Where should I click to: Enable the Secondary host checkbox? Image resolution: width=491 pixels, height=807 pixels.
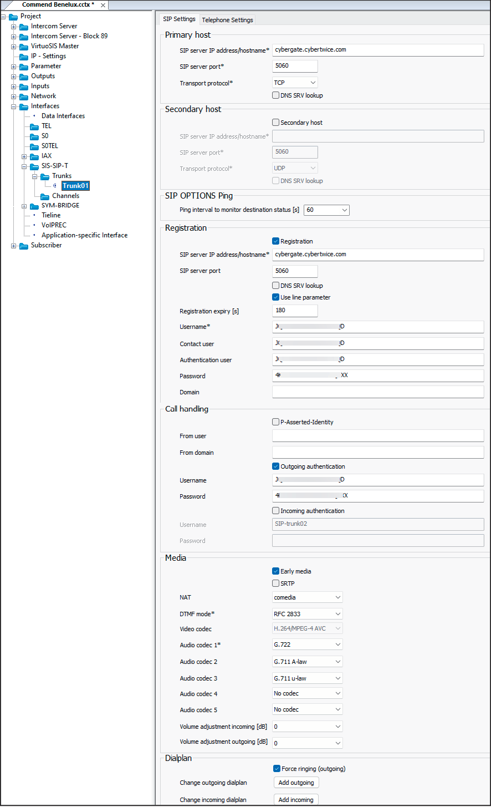(275, 122)
